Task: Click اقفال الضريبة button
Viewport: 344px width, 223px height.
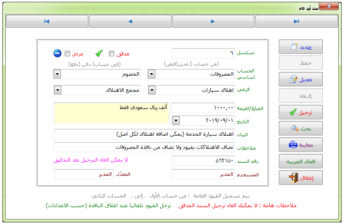Action: point(300,162)
